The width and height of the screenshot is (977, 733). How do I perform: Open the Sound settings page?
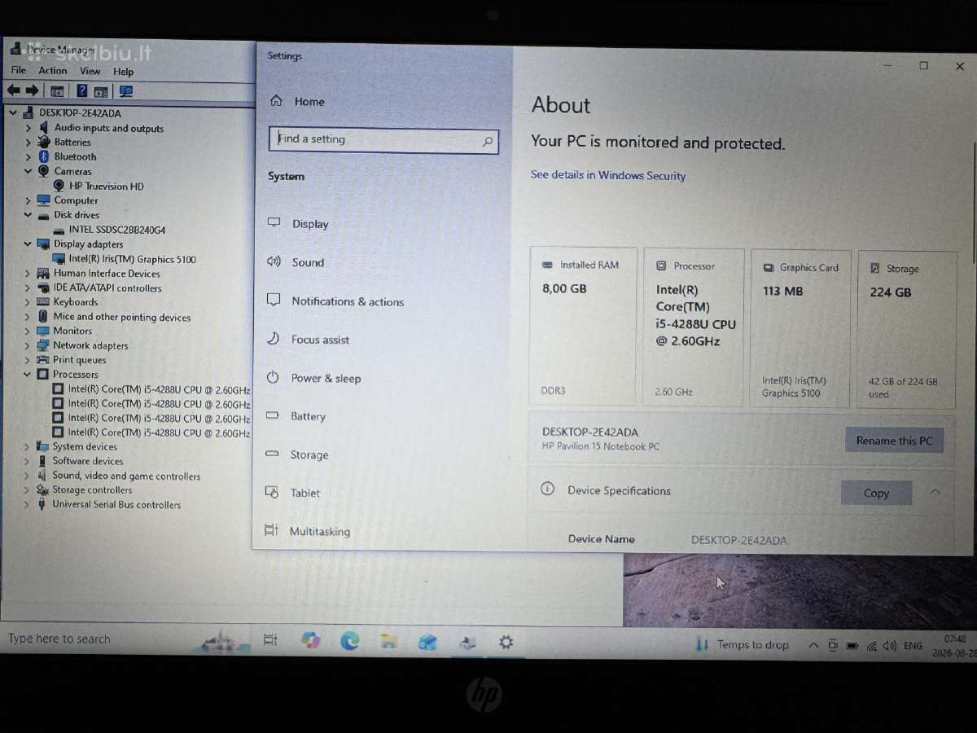(x=308, y=262)
